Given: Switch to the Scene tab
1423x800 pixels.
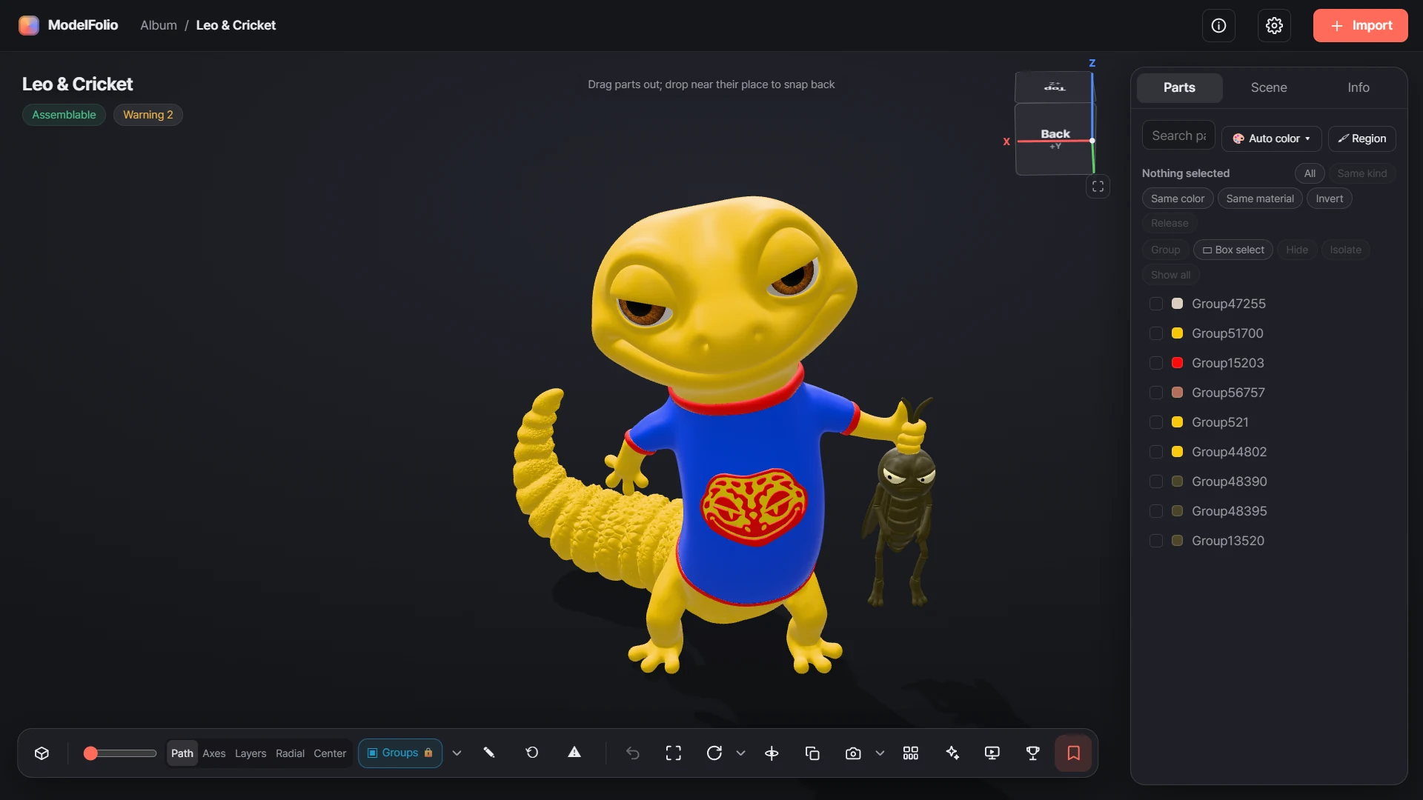Looking at the screenshot, I should coord(1268,87).
